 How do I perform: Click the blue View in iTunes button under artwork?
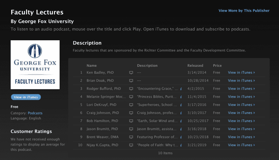click(26, 97)
